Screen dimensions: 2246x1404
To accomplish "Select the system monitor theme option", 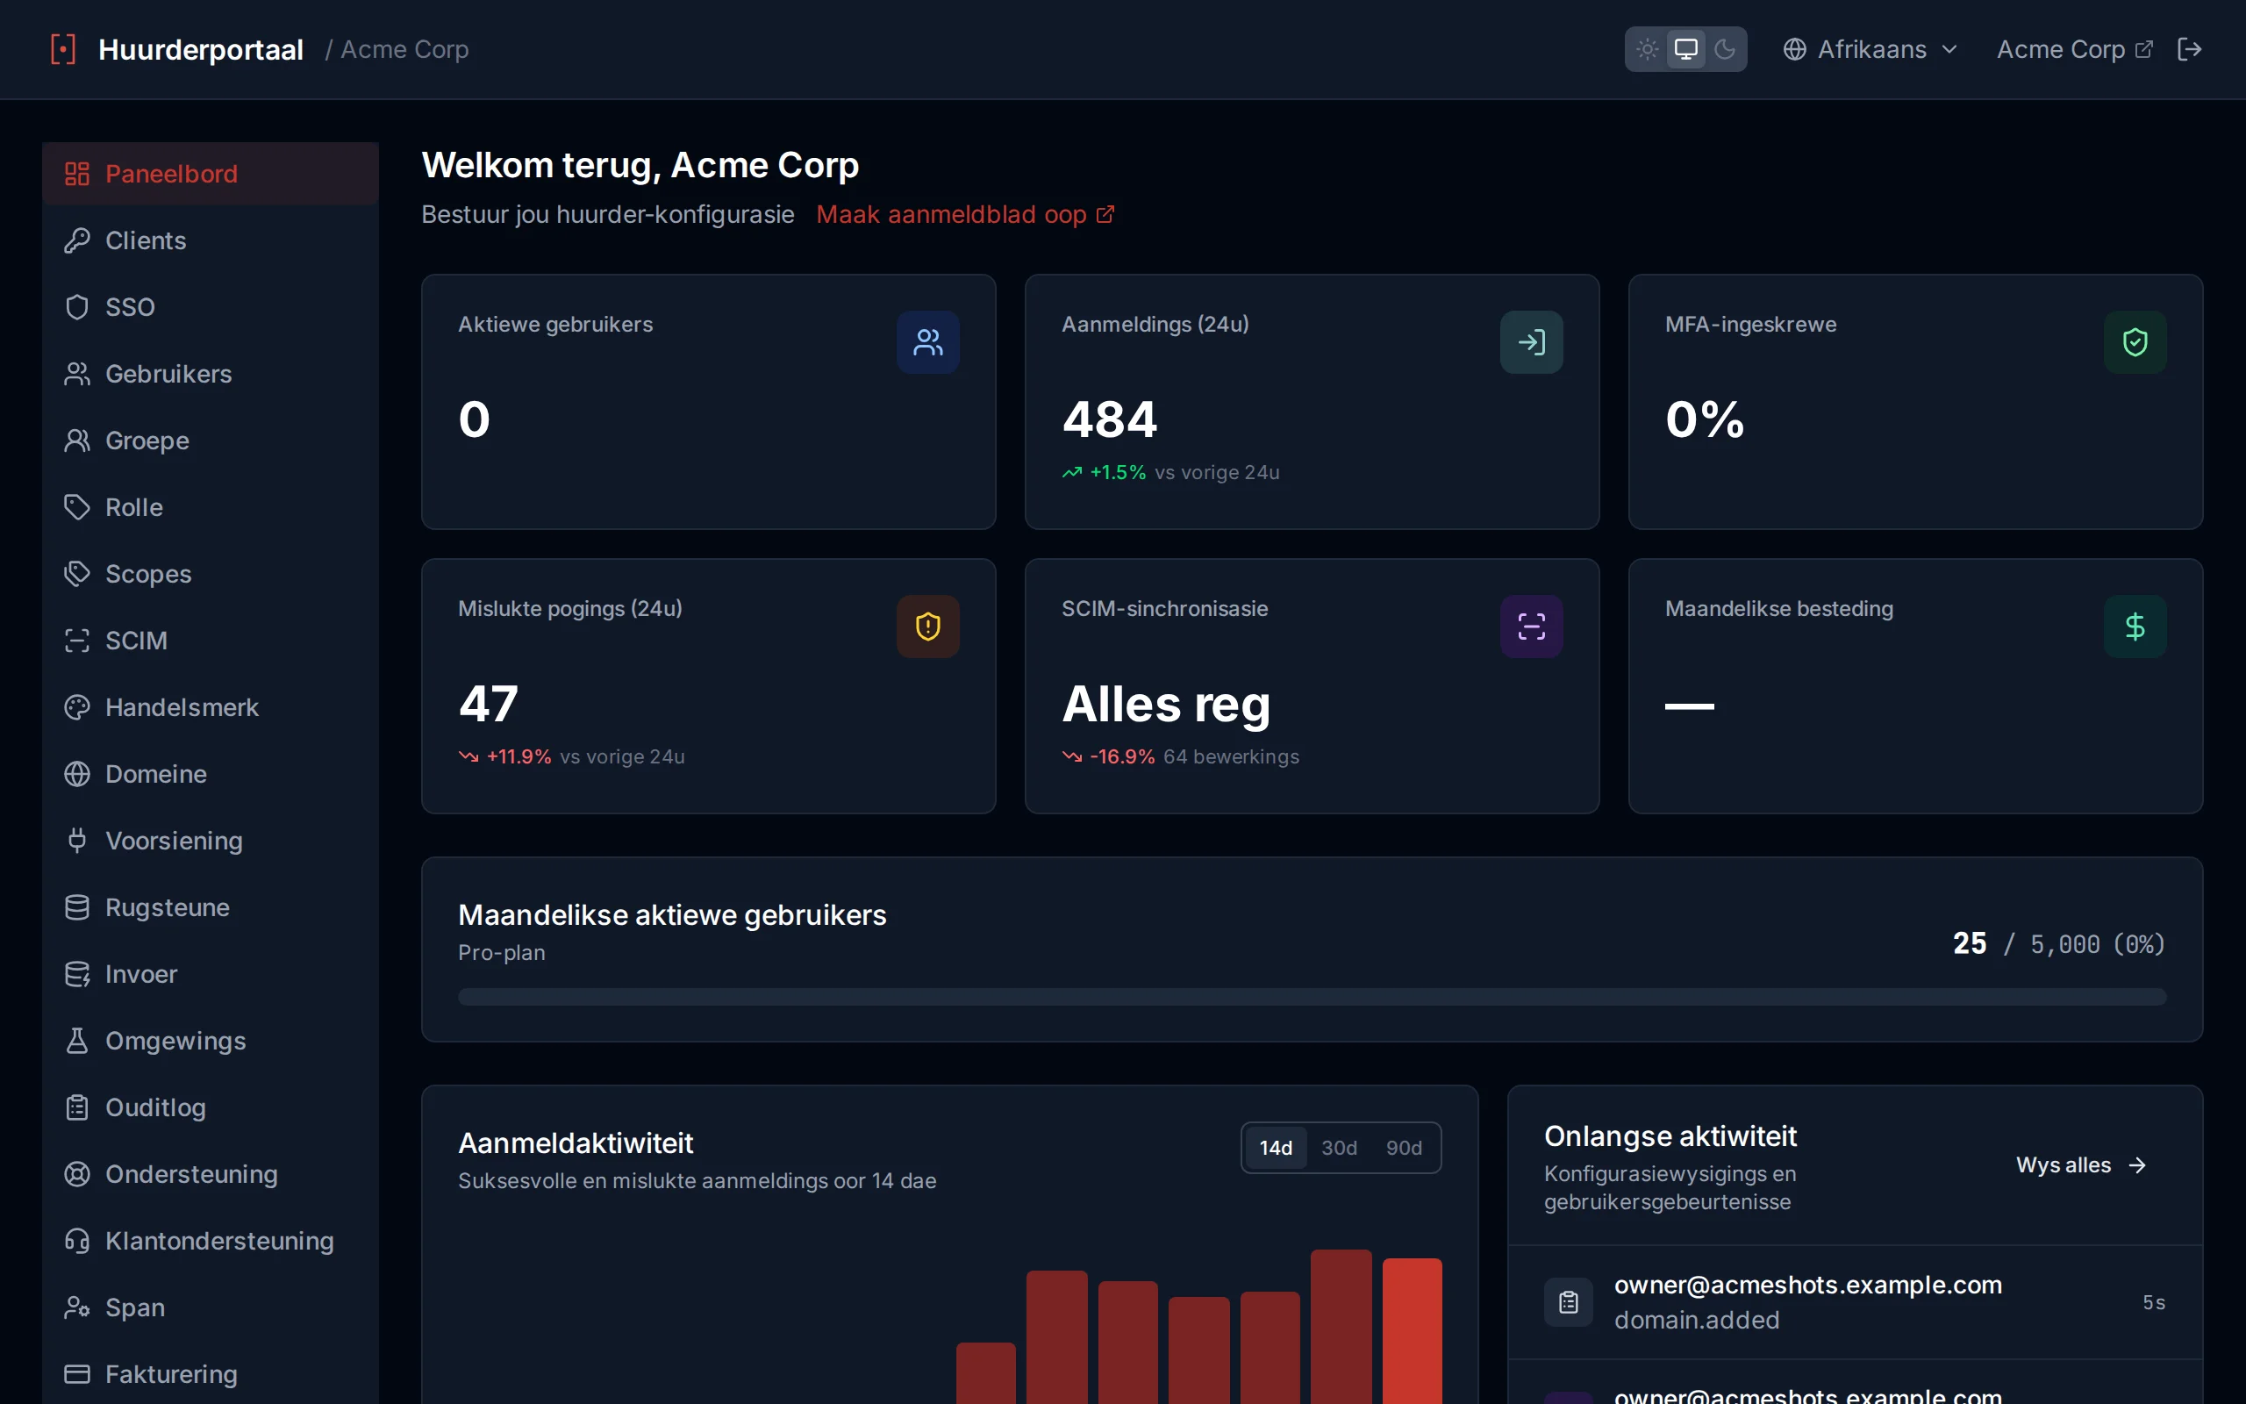I will point(1686,49).
